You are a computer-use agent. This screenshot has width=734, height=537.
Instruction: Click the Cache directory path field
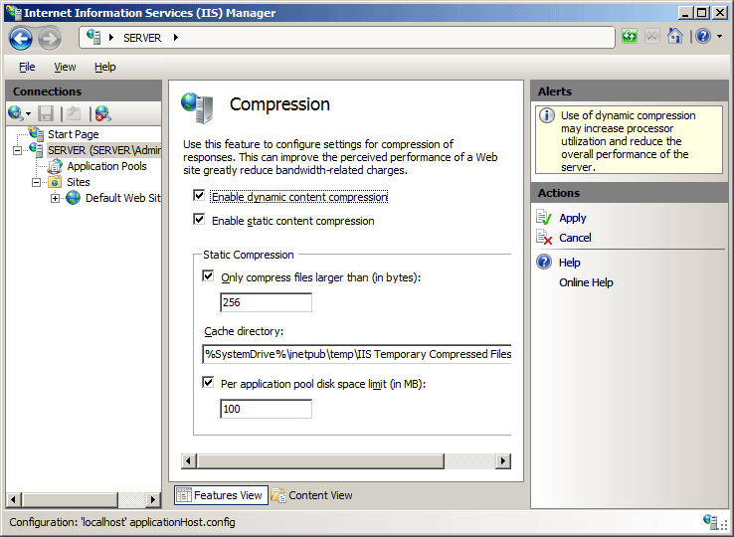point(357,354)
